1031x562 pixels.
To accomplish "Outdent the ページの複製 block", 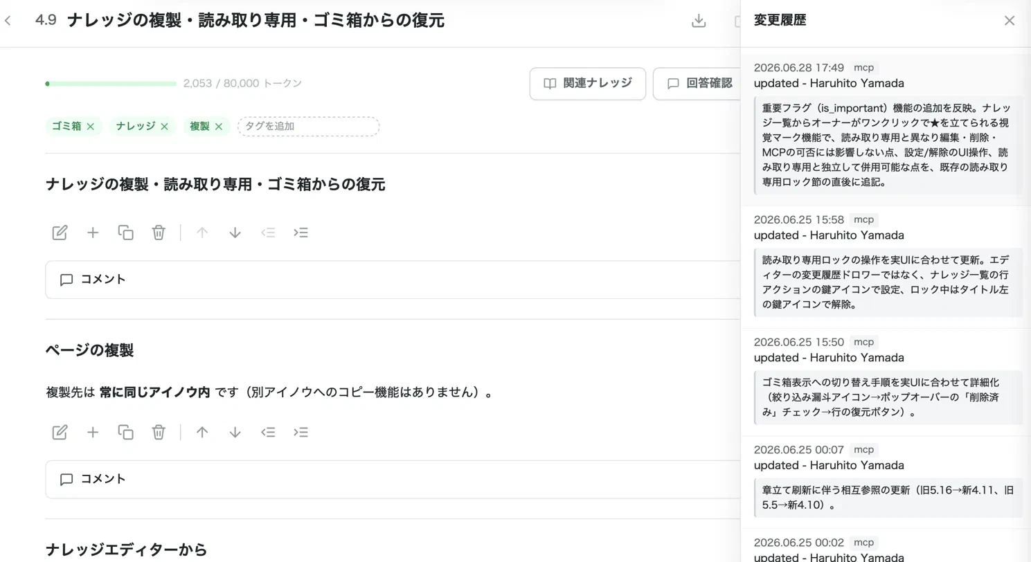I will (x=268, y=432).
